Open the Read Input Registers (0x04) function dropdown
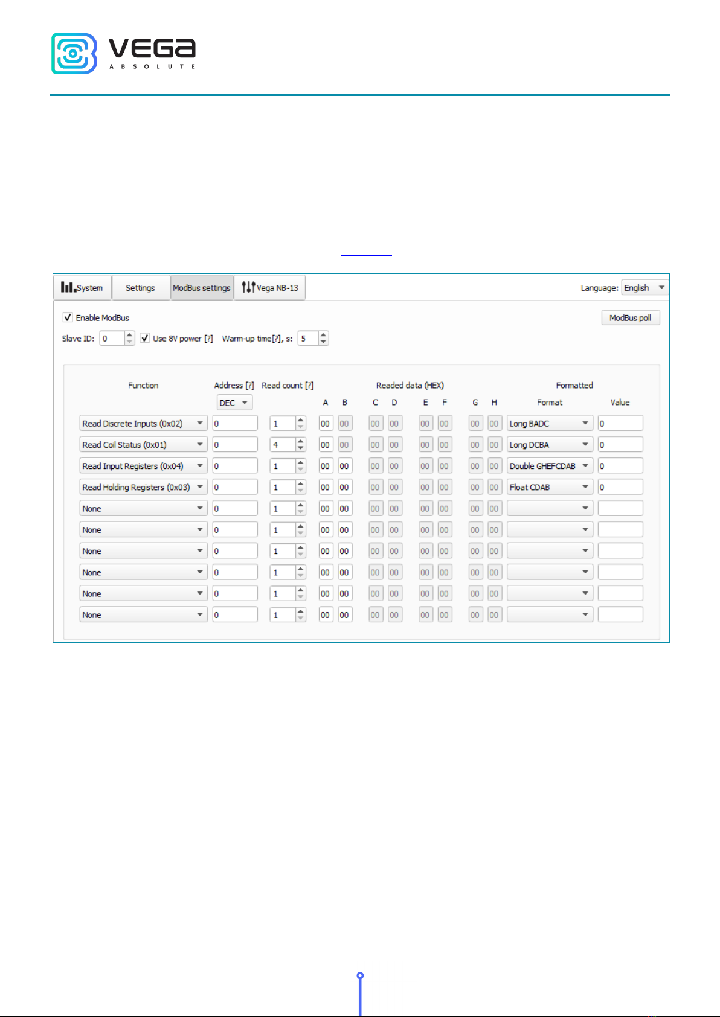This screenshot has height=1017, width=720. pos(143,466)
